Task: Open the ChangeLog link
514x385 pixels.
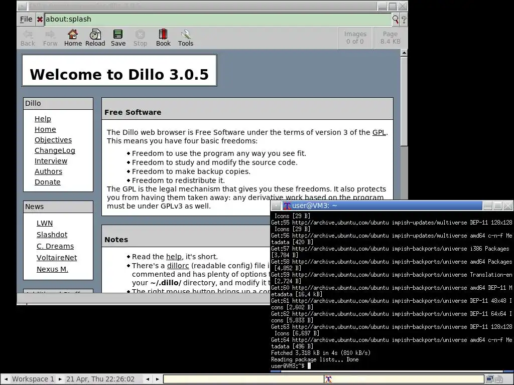Action: coord(55,150)
